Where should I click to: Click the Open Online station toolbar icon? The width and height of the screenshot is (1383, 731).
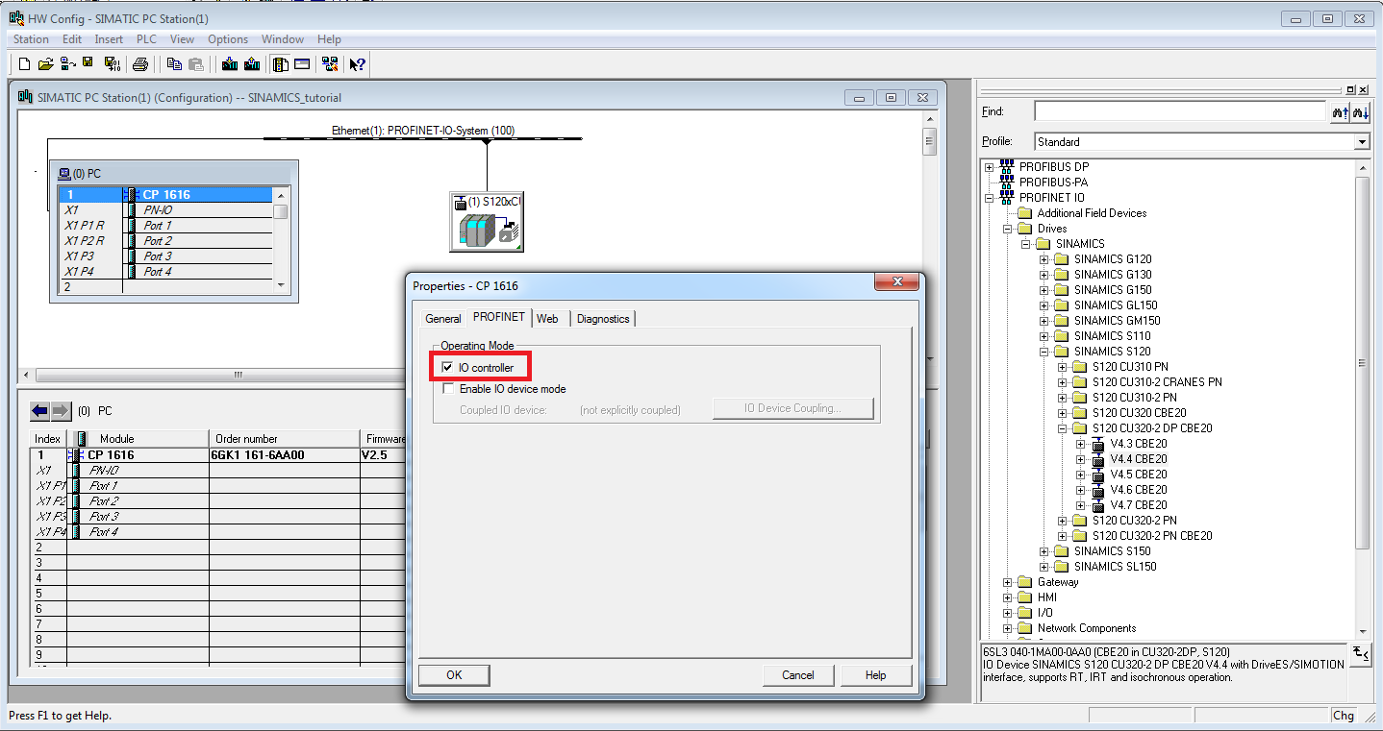(67, 64)
